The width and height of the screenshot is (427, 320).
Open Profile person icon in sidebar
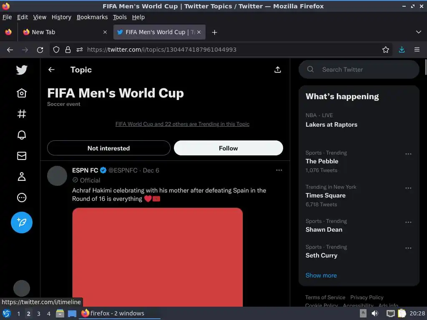22,177
